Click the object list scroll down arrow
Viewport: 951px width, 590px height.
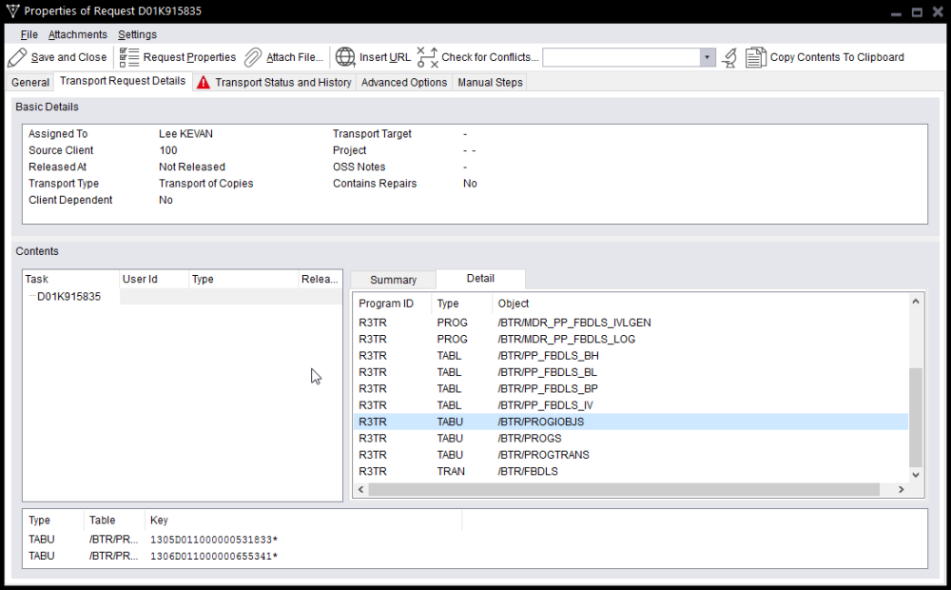[x=916, y=474]
